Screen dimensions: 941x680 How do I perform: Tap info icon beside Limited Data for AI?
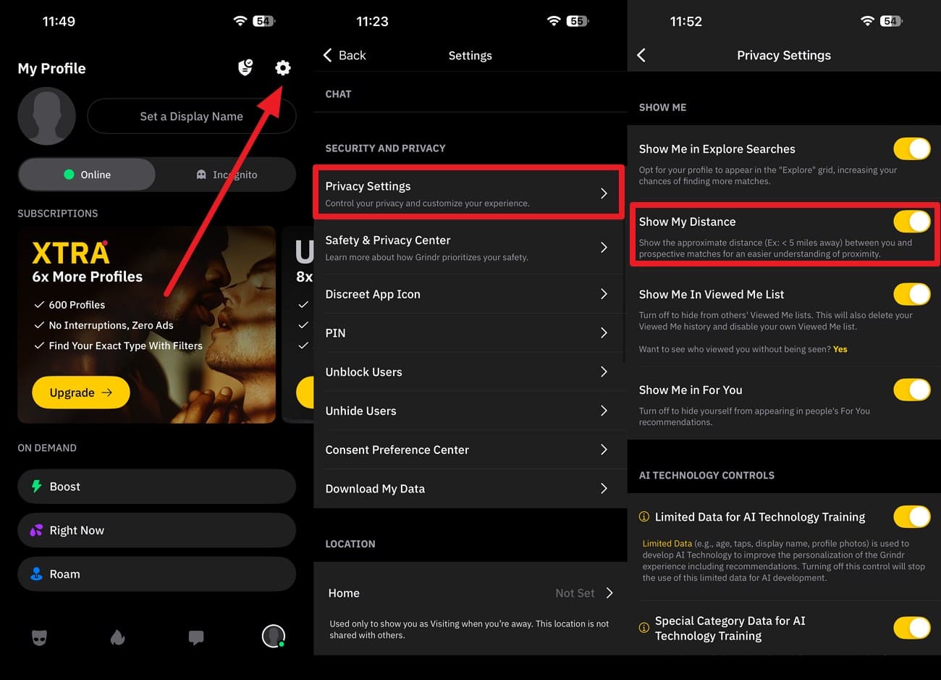tap(644, 516)
